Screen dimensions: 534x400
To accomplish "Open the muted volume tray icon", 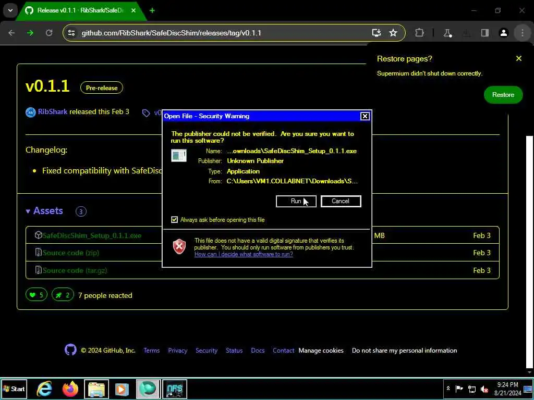I will (x=484, y=389).
